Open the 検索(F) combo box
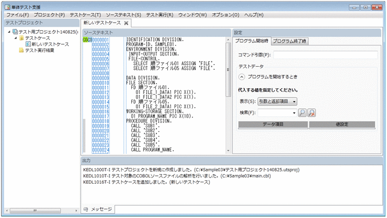Screen dimensions: 387x218 pos(277,113)
